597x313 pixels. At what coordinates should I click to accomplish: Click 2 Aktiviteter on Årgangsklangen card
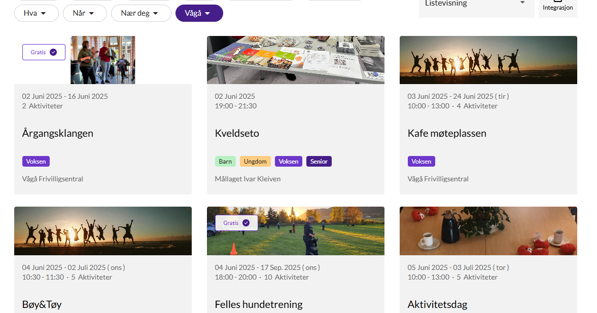tap(42, 106)
